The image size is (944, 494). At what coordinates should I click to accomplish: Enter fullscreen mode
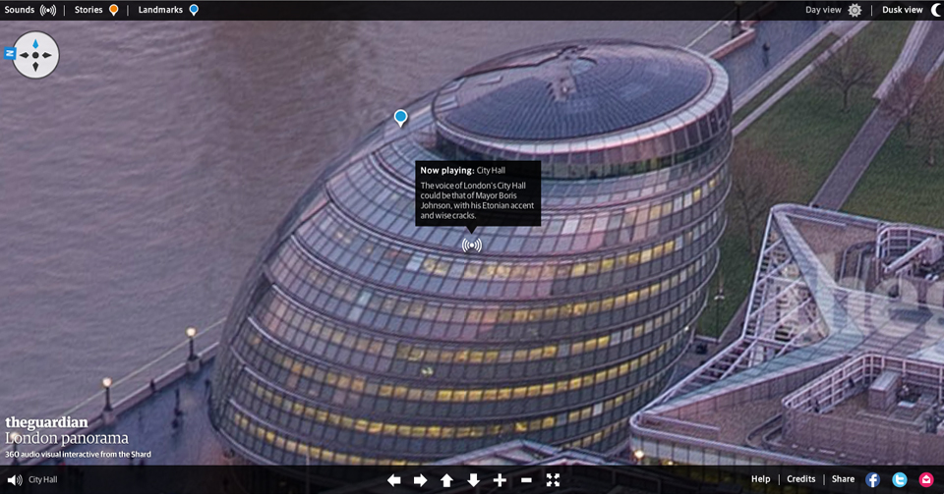[x=553, y=479]
